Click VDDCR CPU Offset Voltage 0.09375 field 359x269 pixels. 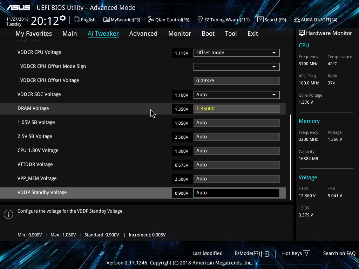tap(237, 81)
